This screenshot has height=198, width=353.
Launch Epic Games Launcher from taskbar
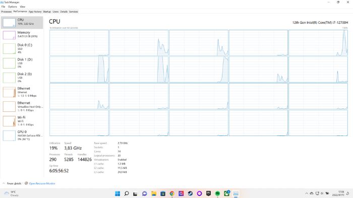[x=208, y=193]
